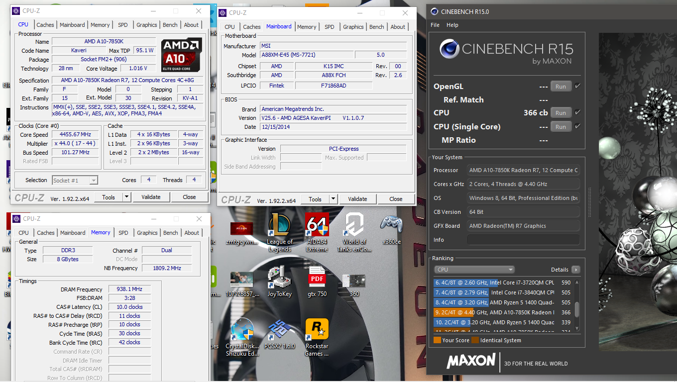Open SPD tab in CPU window

122,25
